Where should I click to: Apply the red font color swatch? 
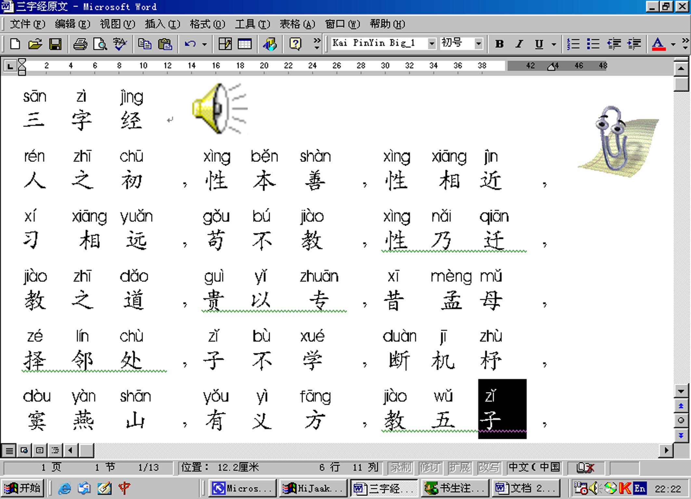click(x=658, y=44)
